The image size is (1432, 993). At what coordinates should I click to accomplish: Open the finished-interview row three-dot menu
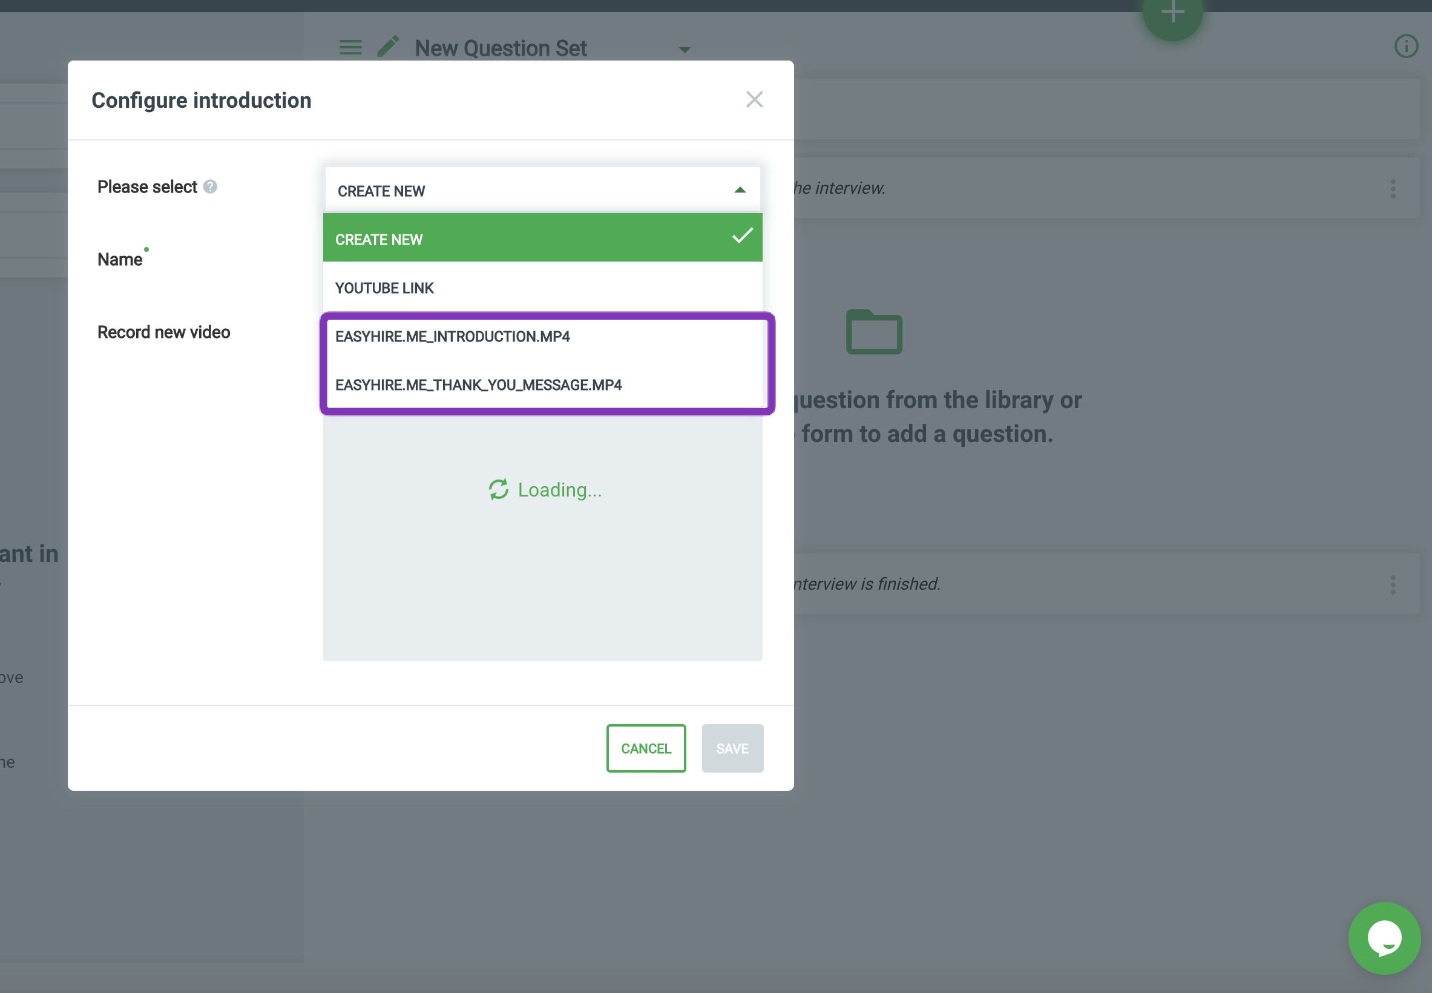click(1392, 584)
